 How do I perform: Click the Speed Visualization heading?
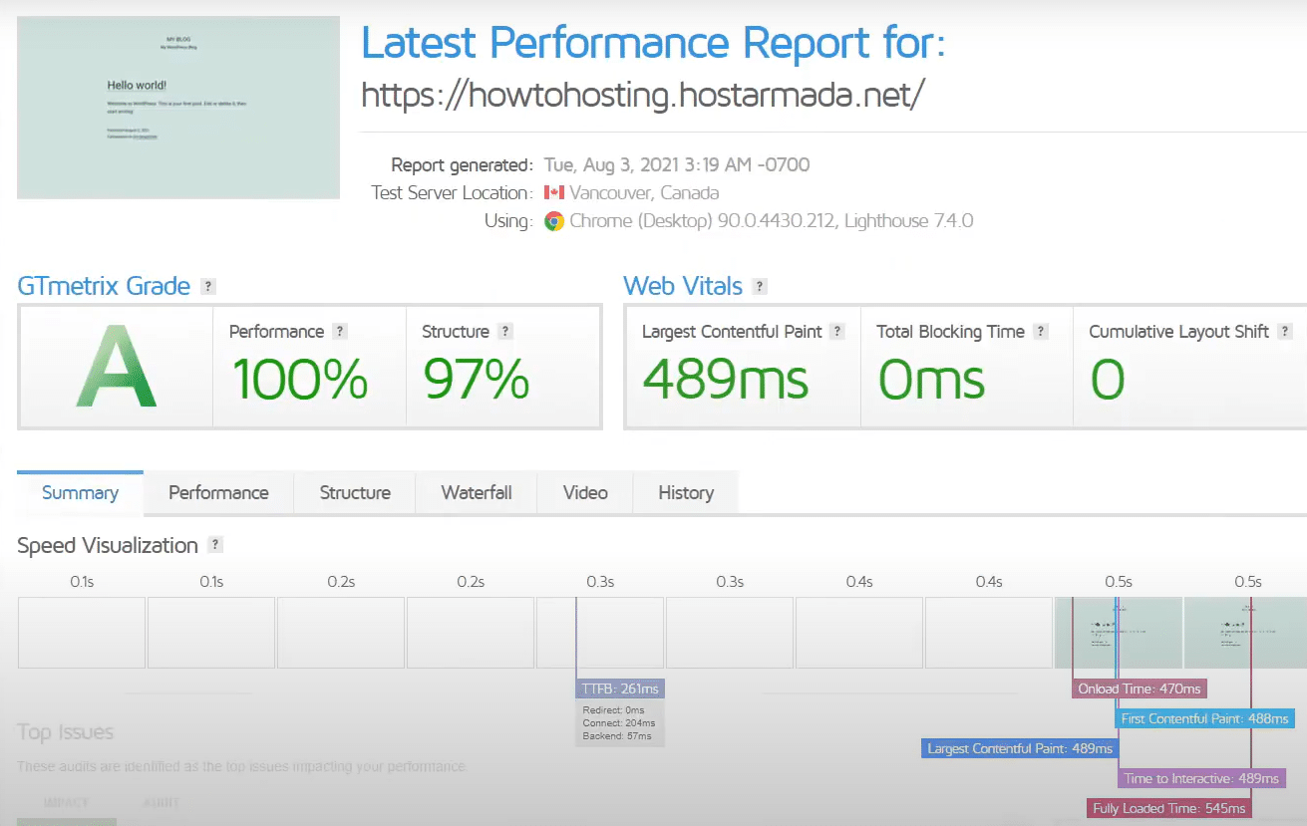click(x=108, y=545)
